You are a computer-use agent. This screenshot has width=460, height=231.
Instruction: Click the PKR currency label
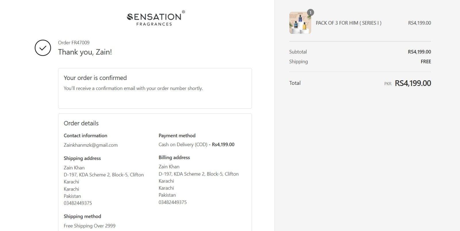(388, 84)
